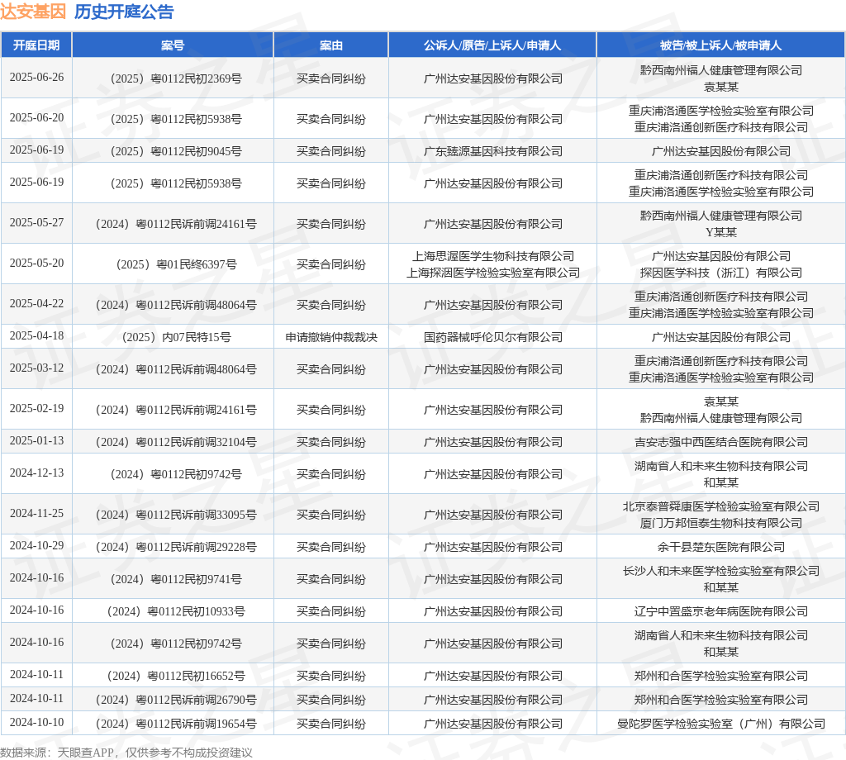Click the date 2025-05-27

click(x=36, y=223)
